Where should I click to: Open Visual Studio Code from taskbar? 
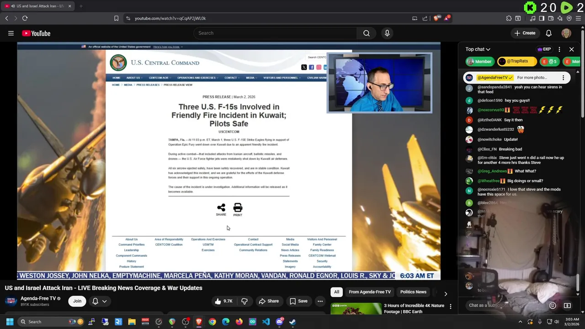(266, 322)
